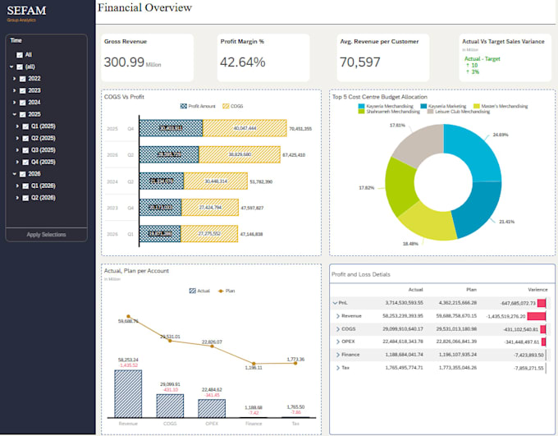Click the 21.41% donut segment
Image resolution: width=558 pixels, height=436 pixels.
pyautogui.click(x=477, y=209)
